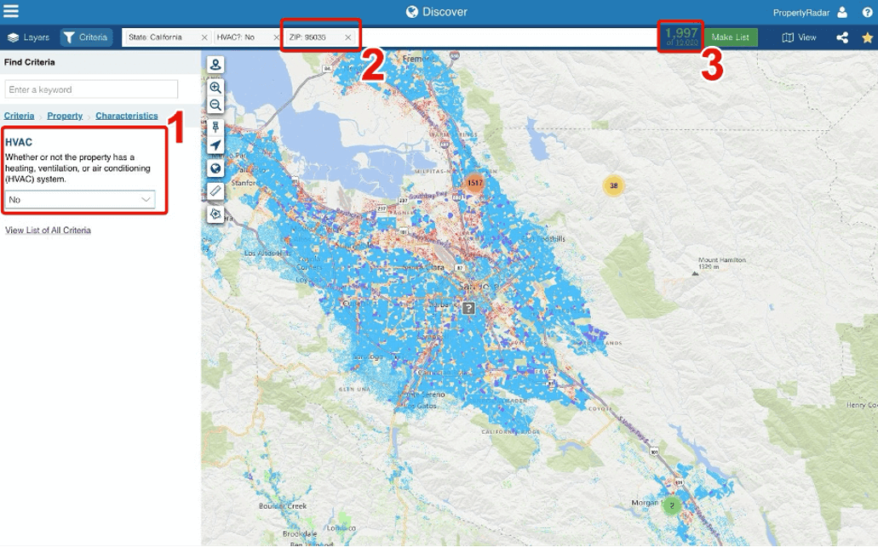Click the PropertyRadar account name

point(801,12)
